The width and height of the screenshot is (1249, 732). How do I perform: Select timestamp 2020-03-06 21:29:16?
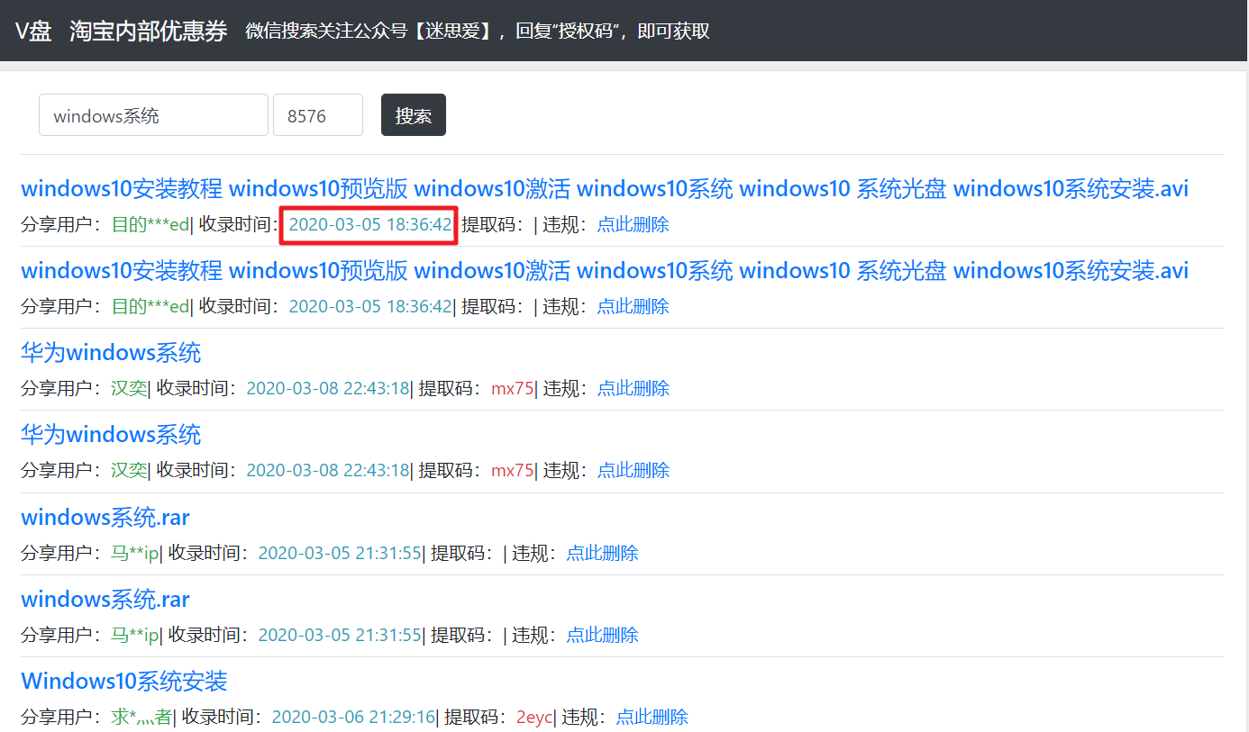353,717
